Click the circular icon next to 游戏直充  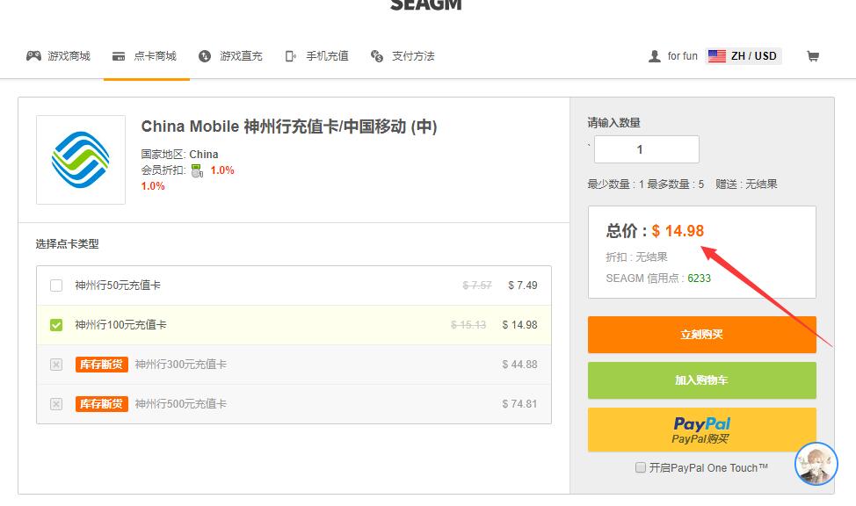205,56
